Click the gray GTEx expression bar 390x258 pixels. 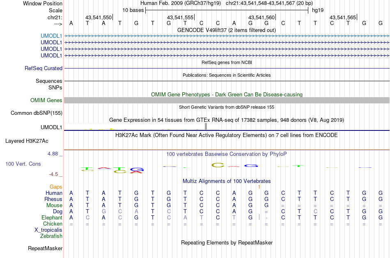[x=206, y=126]
